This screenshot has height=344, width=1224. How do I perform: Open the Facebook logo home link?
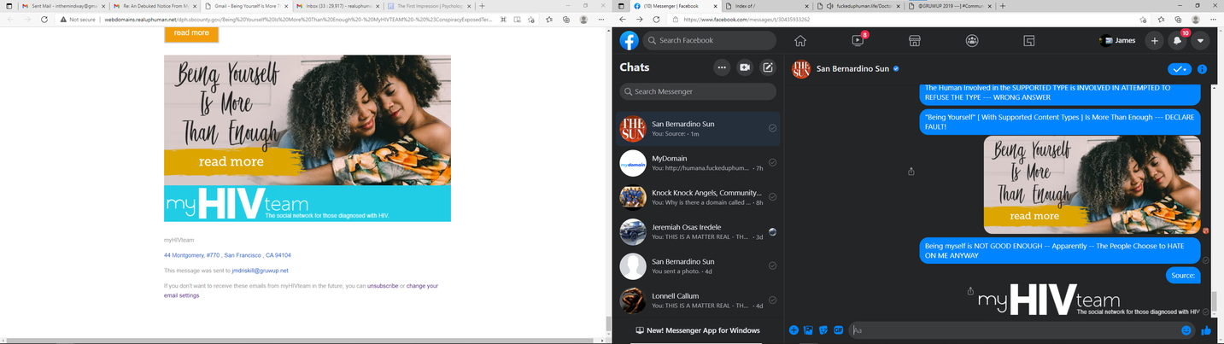pos(630,40)
